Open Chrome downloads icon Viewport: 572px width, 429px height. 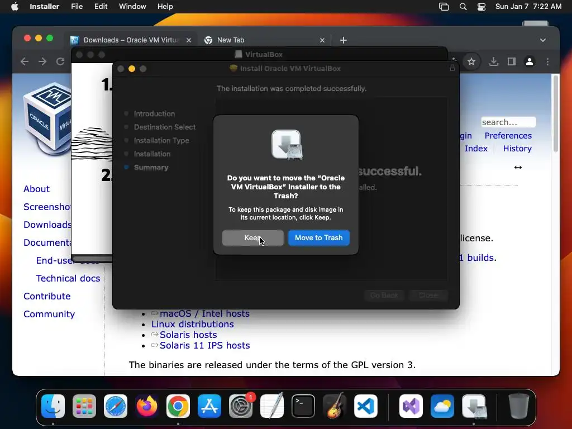click(494, 61)
